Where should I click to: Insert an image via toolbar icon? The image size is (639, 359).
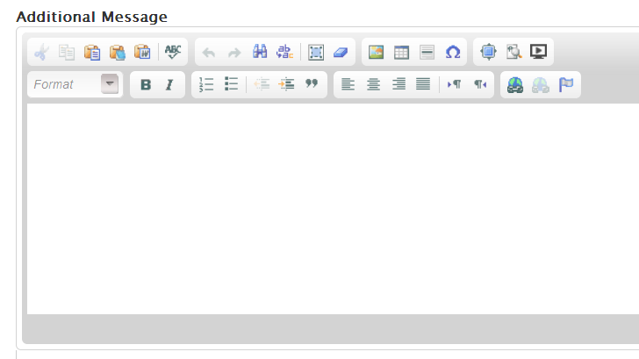pos(376,53)
